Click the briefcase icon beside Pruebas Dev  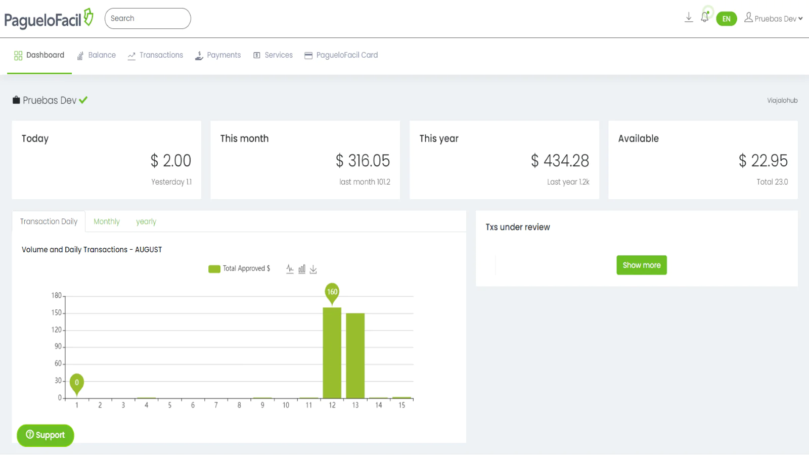click(x=16, y=100)
